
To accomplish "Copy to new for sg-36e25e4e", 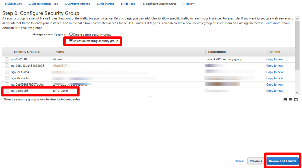I will [275, 78].
